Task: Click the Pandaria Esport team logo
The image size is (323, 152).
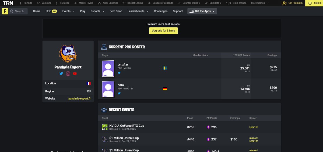Action: 68,53
